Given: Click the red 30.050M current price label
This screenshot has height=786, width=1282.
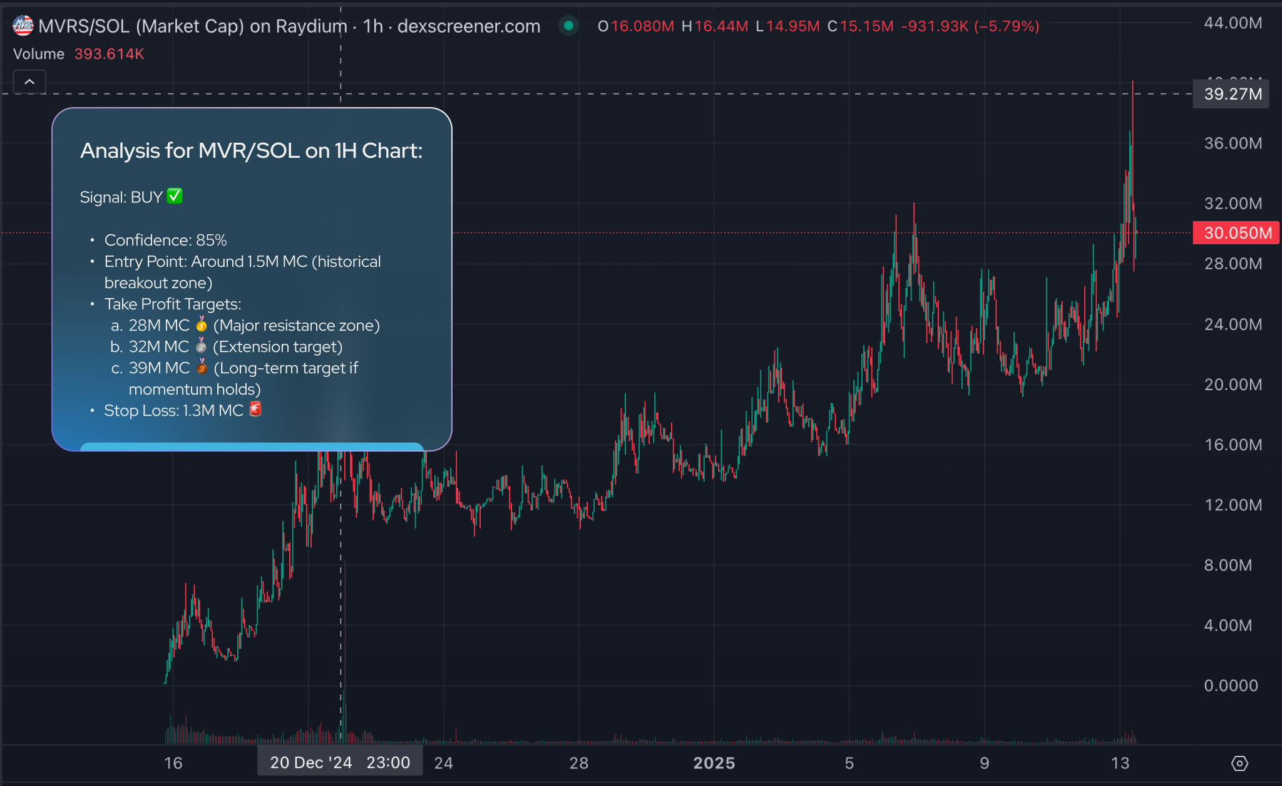Looking at the screenshot, I should point(1237,233).
